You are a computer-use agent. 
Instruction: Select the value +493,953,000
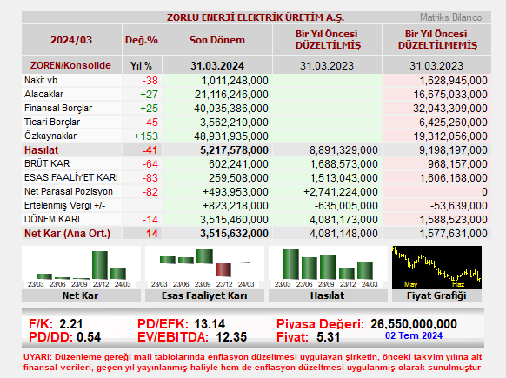(236, 192)
